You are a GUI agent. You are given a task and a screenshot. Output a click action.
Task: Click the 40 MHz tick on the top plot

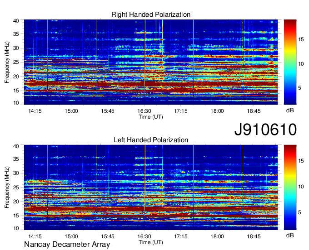click(16, 21)
